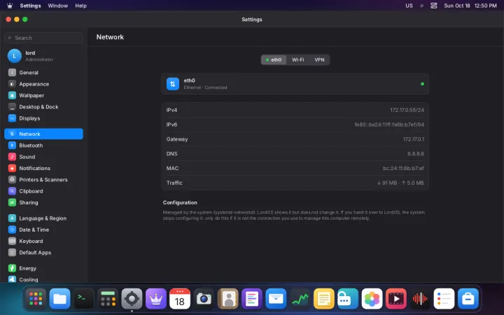504x315 pixels.
Task: Click the US keyboard layout indicator
Action: 409,6
